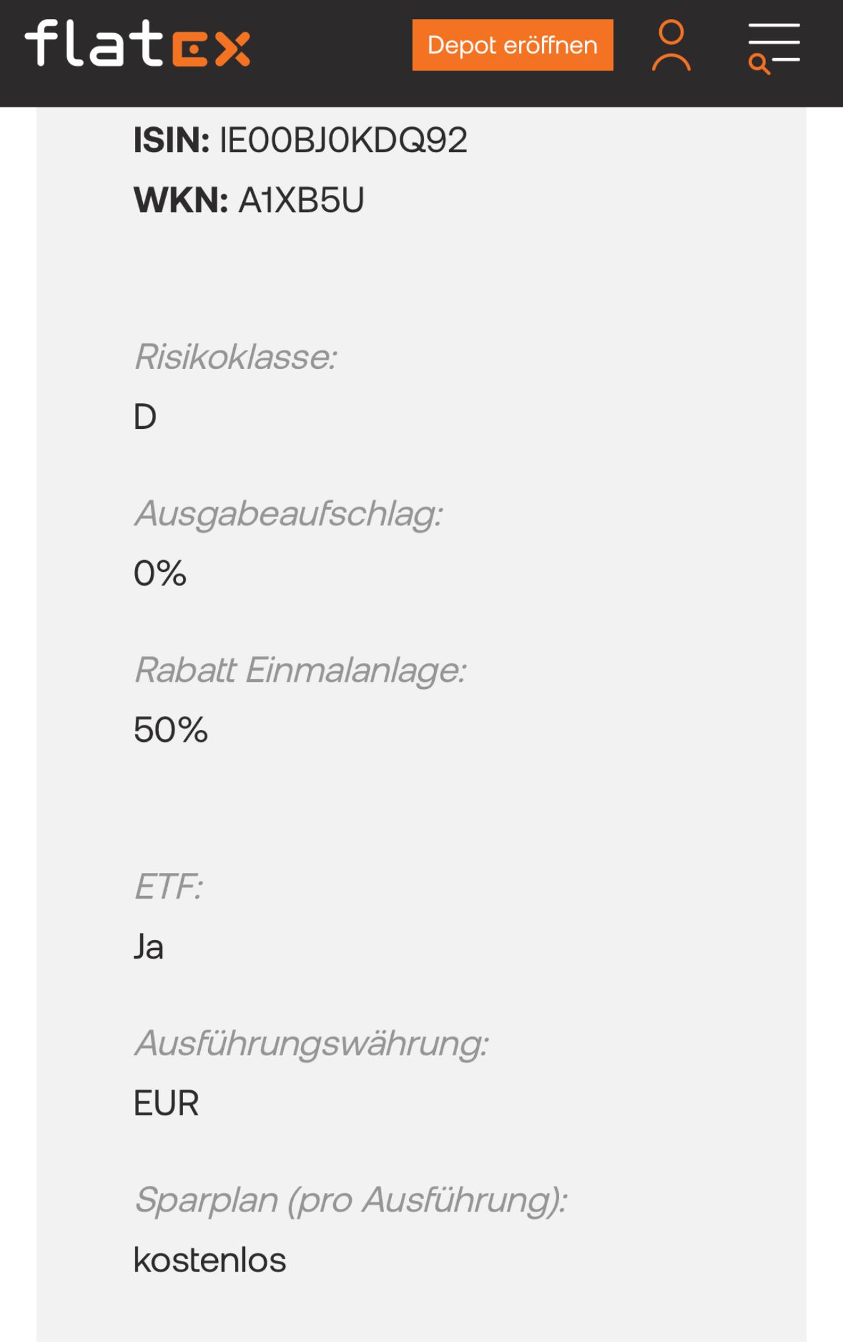The height and width of the screenshot is (1342, 843).
Task: Click the bold ISIN label
Action: [x=171, y=140]
